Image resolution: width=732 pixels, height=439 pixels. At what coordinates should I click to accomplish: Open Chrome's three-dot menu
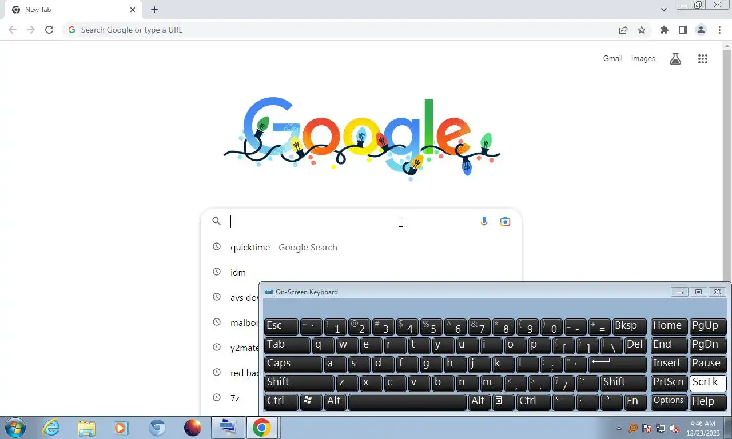719,30
